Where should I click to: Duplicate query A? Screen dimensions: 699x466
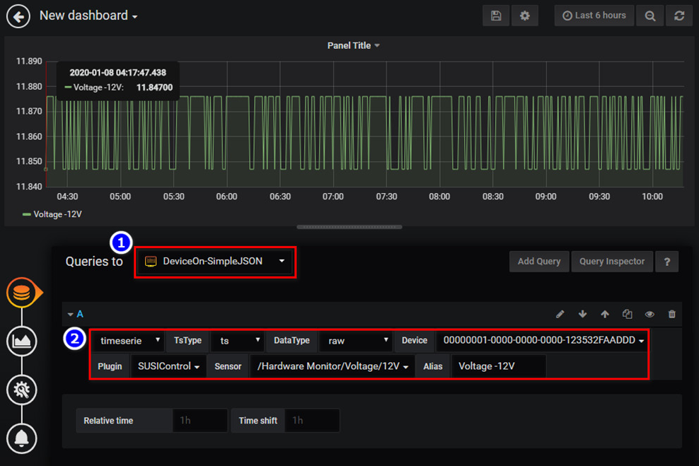pos(627,314)
